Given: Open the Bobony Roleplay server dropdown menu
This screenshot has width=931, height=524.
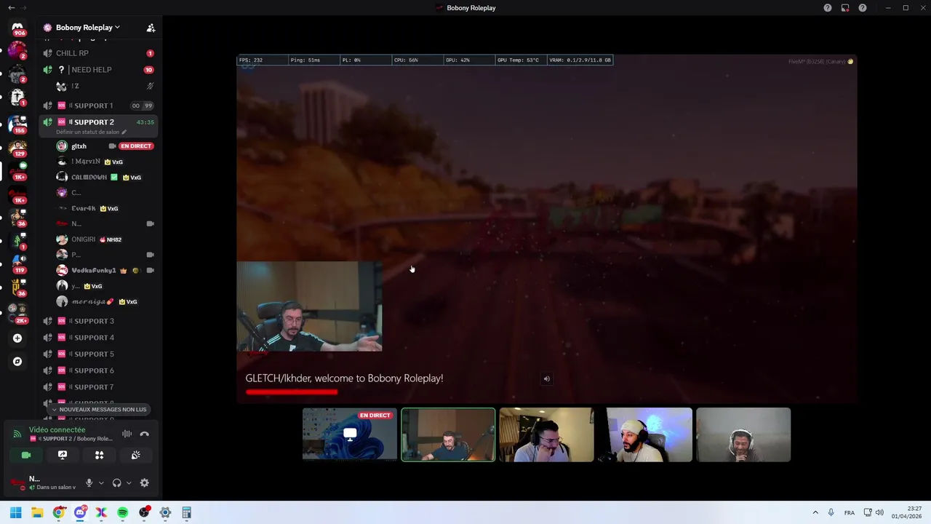Looking at the screenshot, I should click(87, 28).
